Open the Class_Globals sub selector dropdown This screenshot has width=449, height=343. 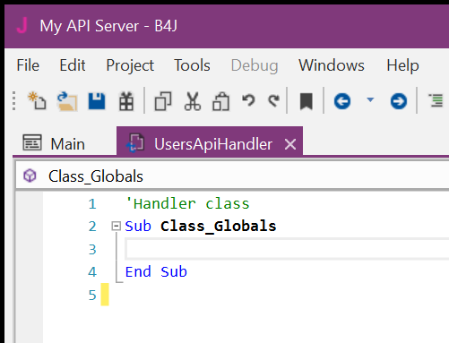pos(232,176)
